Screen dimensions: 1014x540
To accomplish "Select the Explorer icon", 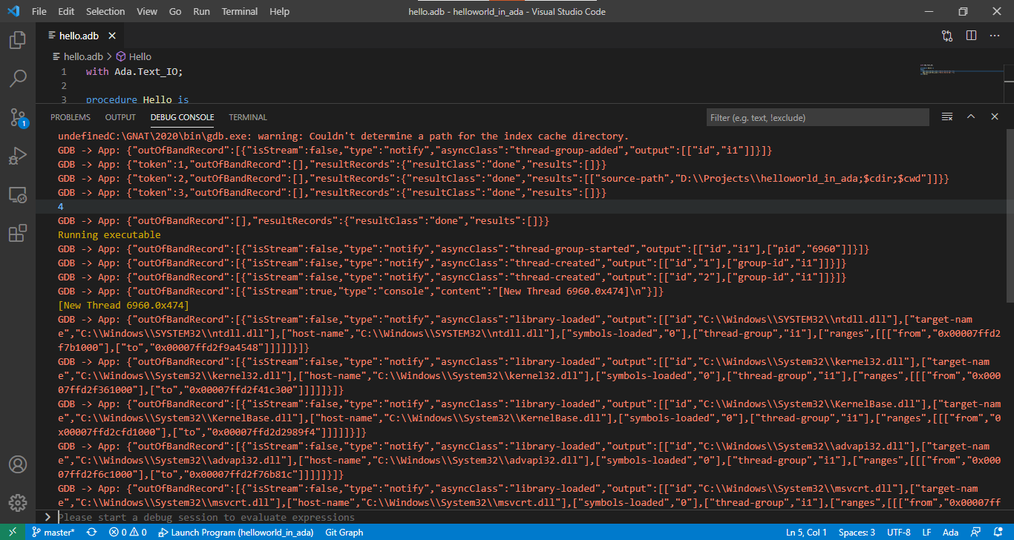I will tap(18, 40).
